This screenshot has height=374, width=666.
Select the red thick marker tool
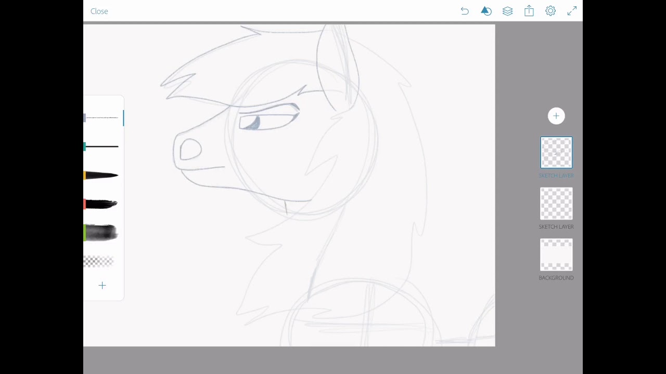[x=100, y=204]
